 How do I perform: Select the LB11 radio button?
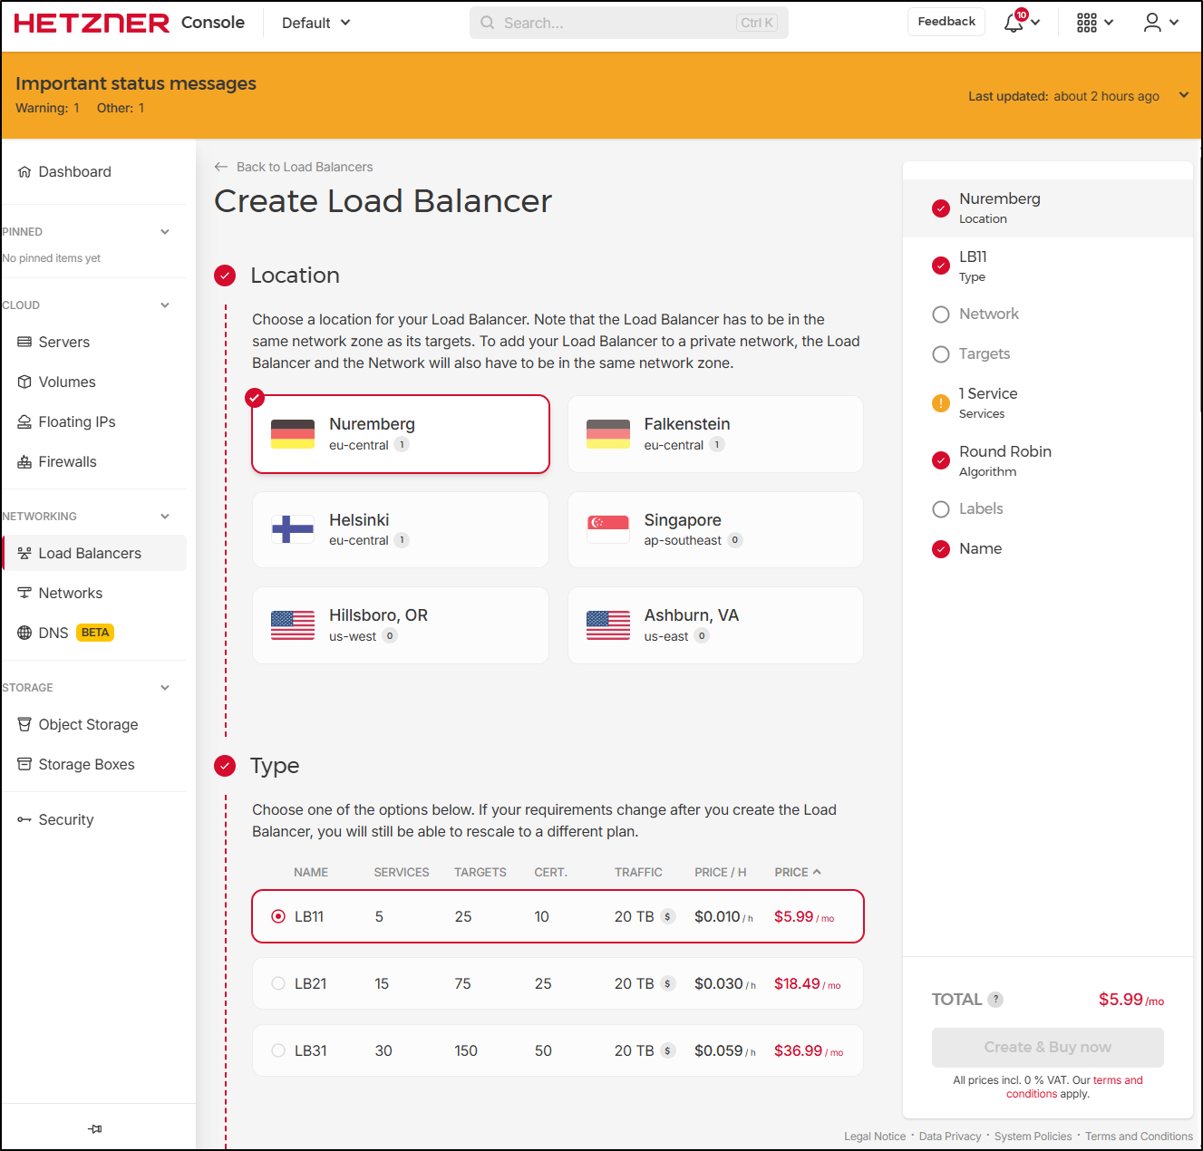click(x=278, y=916)
